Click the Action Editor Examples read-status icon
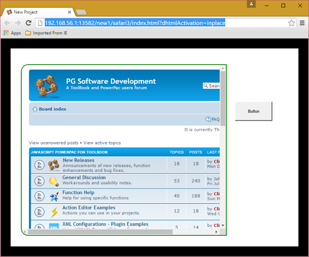 (x=39, y=212)
